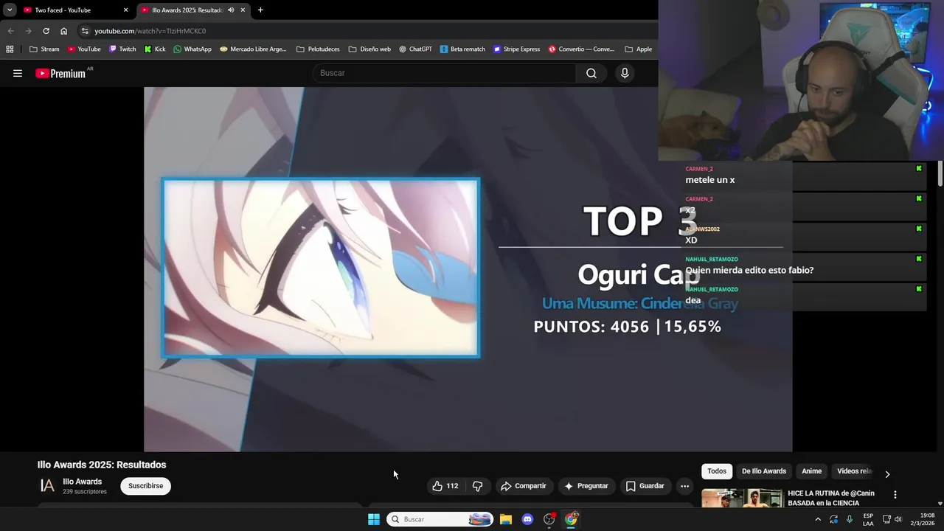Screen dimensions: 944x531
Task: Click the YouTube Buscar search field
Action: click(x=445, y=73)
